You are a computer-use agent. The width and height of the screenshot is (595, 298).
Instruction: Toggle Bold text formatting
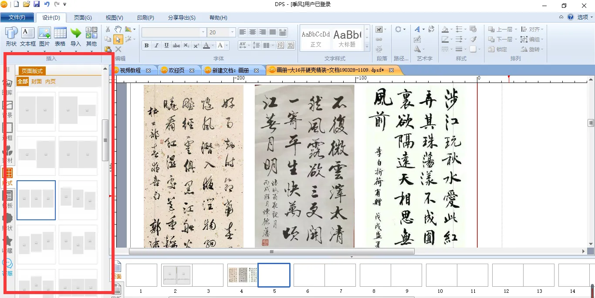[146, 46]
